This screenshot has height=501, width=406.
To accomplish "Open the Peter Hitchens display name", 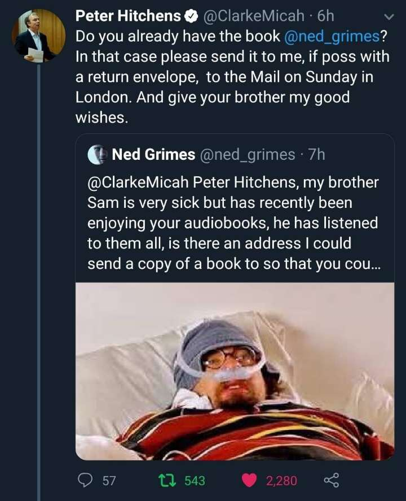I will click(x=128, y=17).
